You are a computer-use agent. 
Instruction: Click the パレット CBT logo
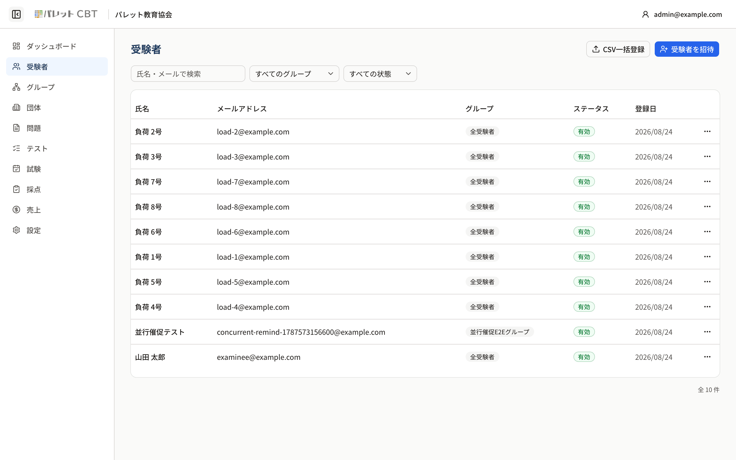pyautogui.click(x=66, y=14)
